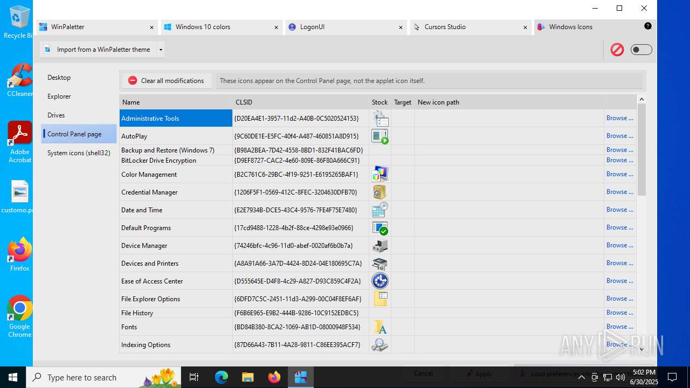Show hidden system tray icons
This screenshot has width=690, height=388.
582,377
